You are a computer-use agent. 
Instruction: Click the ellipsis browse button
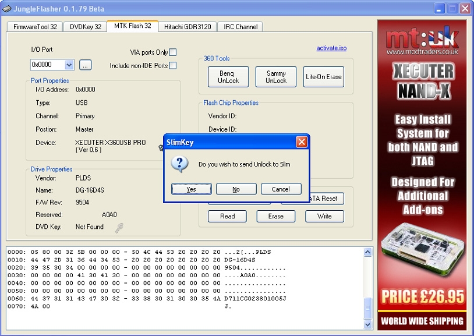(x=85, y=65)
